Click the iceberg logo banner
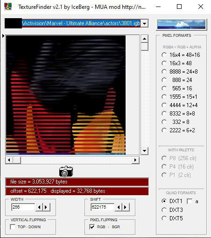This screenshot has height=238, width=211. click(182, 24)
